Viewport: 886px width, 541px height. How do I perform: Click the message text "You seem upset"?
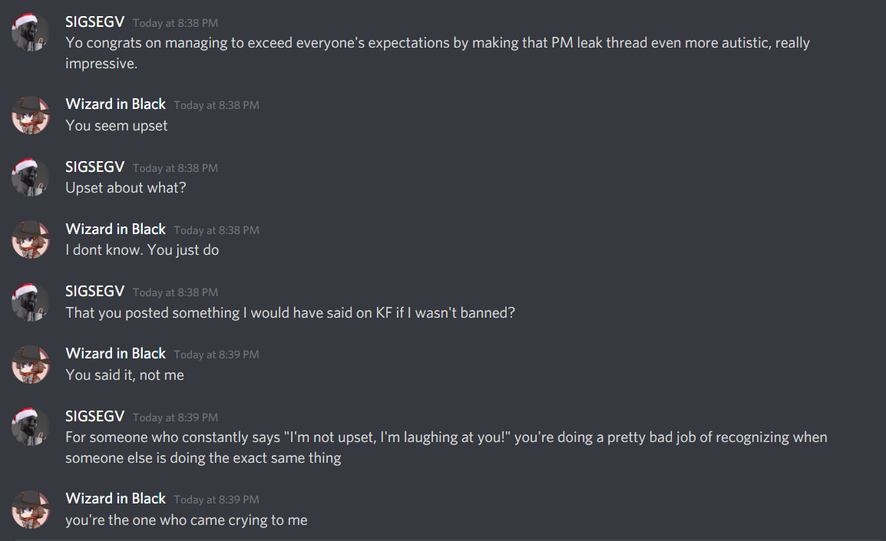116,125
